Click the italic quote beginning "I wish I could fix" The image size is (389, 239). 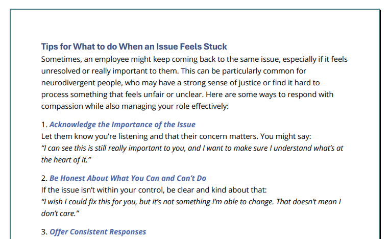coord(190,202)
